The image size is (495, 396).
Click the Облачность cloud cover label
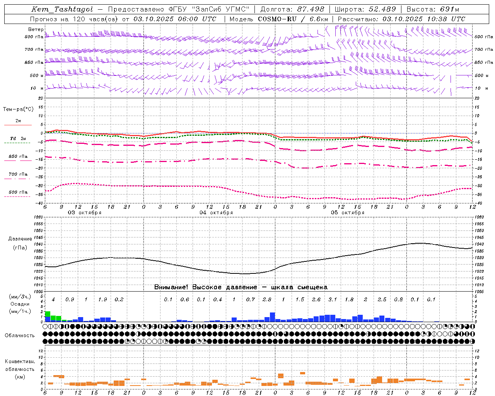click(20, 336)
